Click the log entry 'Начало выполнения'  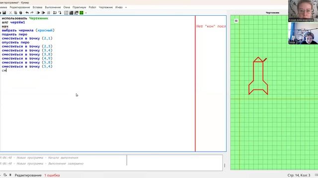coord(63,158)
